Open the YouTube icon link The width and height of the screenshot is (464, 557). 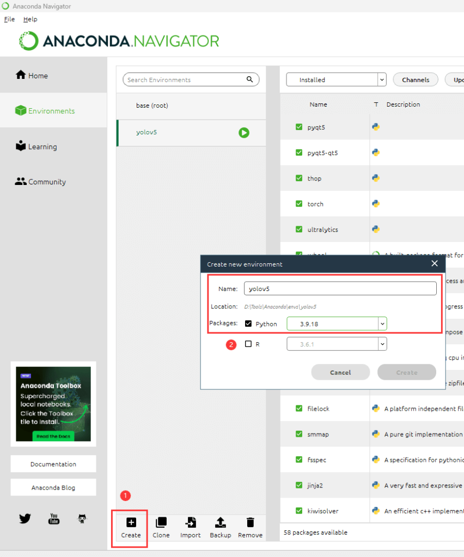tap(54, 518)
